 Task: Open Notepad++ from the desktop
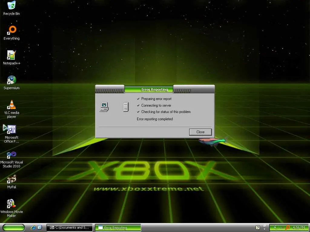[12, 57]
